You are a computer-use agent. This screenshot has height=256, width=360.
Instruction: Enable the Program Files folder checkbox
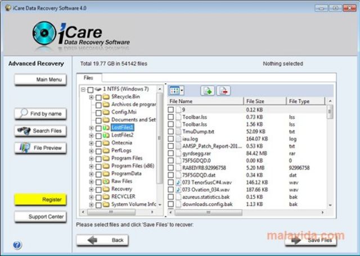(98, 159)
